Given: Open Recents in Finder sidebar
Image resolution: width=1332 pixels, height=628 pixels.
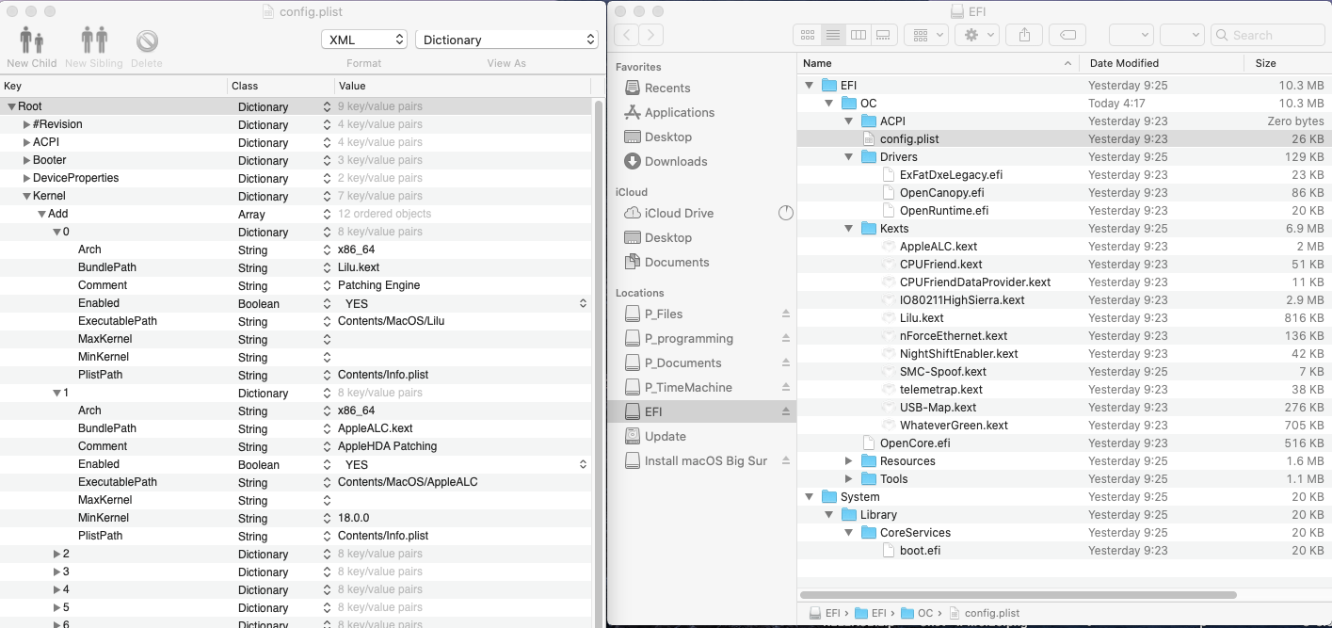Looking at the screenshot, I should [x=667, y=88].
